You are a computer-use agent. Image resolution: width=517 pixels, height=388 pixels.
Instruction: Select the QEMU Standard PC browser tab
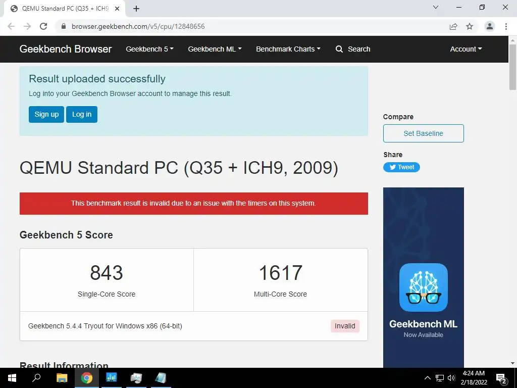pyautogui.click(x=65, y=9)
